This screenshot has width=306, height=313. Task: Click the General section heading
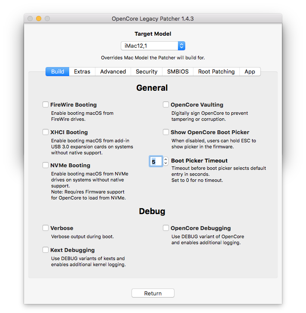point(152,88)
